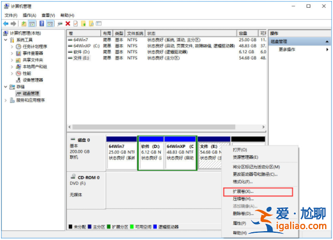This screenshot has height=240, width=333.
Task: Collapse the 磁盘管理 section in actions pane
Action: point(327,41)
